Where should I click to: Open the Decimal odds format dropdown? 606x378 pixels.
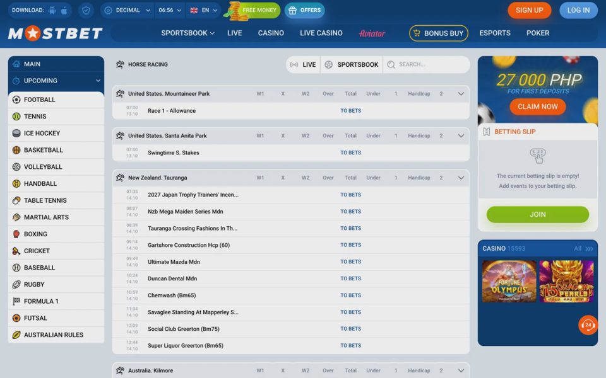click(x=127, y=11)
